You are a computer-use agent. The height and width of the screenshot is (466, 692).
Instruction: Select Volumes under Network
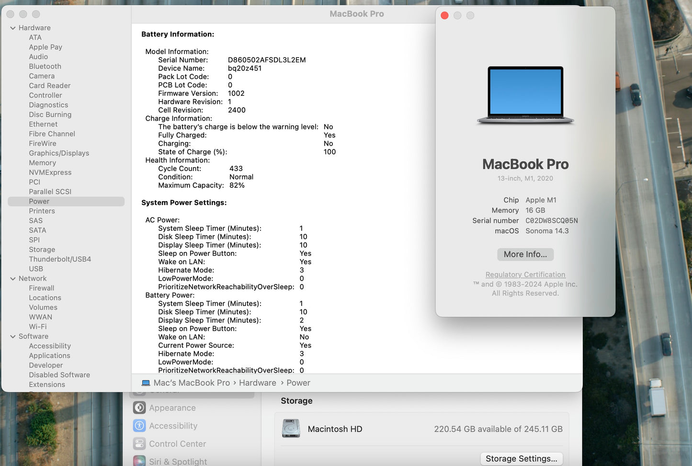pos(43,307)
